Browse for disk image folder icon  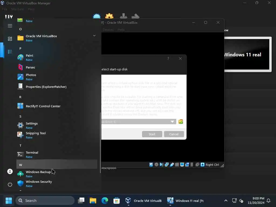181,122
